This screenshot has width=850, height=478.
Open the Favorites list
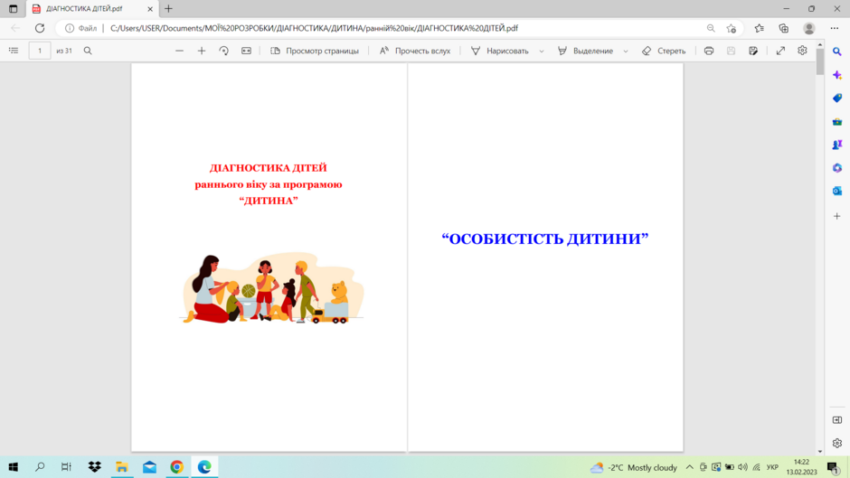[x=759, y=28]
